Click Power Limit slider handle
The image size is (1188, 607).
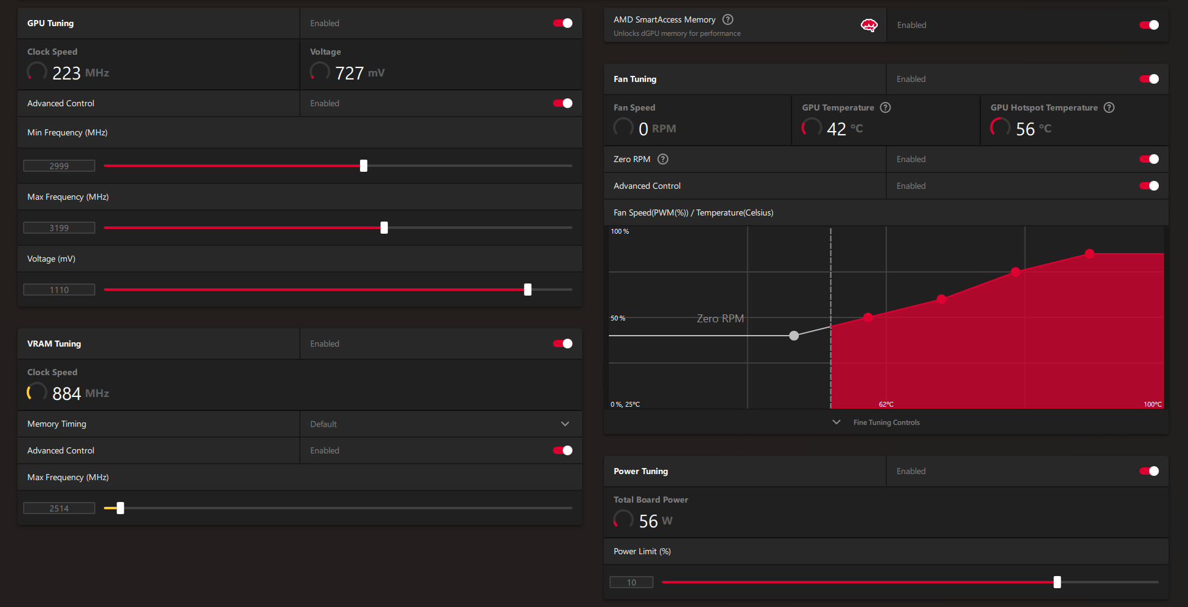[1057, 582]
